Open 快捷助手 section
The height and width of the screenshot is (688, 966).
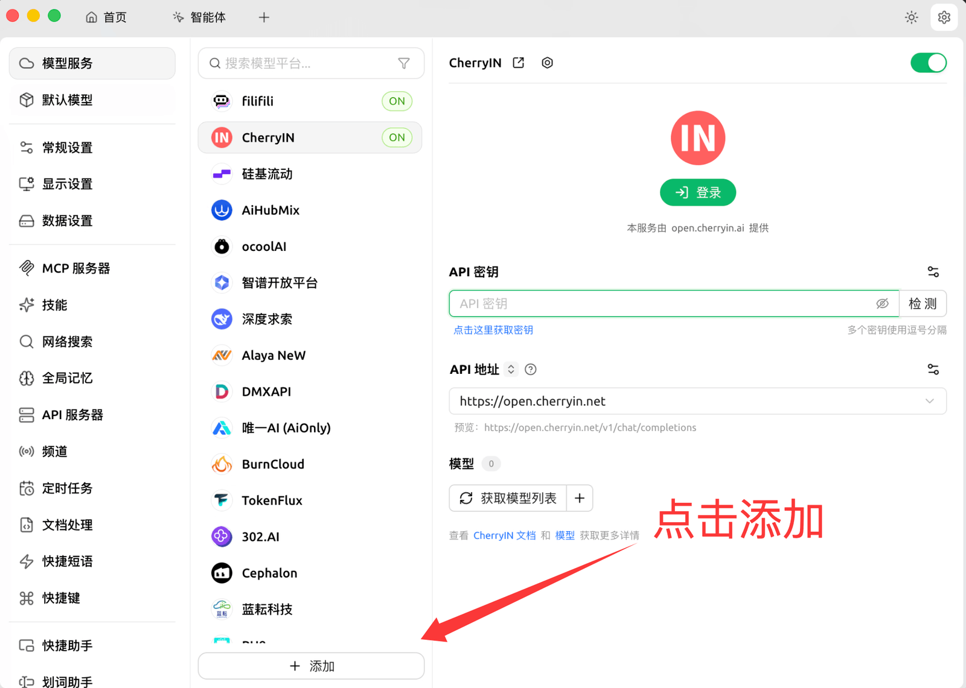(92, 646)
